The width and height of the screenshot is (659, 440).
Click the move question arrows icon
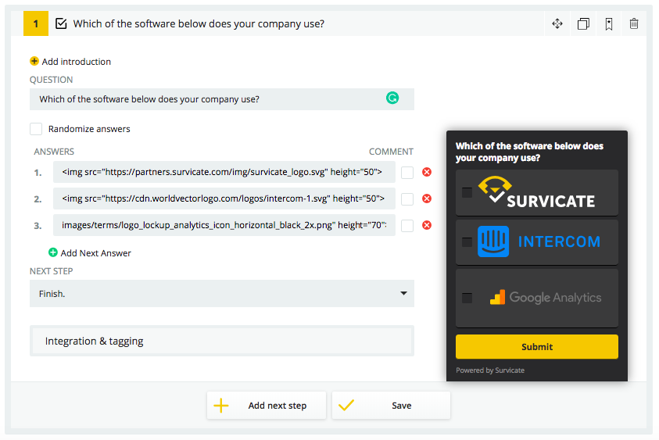pos(557,23)
